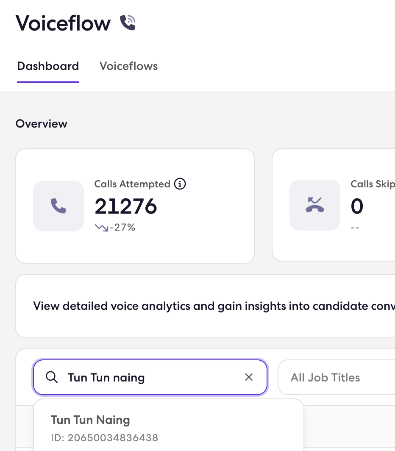The height and width of the screenshot is (451, 395).
Task: Clear the search field with X
Action: [249, 377]
